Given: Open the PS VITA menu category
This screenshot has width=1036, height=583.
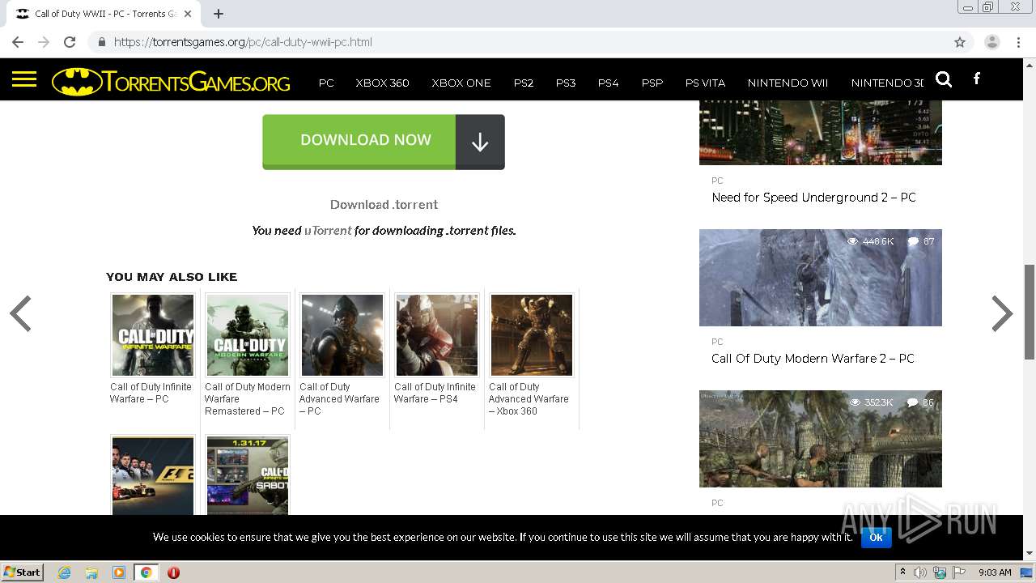Looking at the screenshot, I should click(705, 83).
